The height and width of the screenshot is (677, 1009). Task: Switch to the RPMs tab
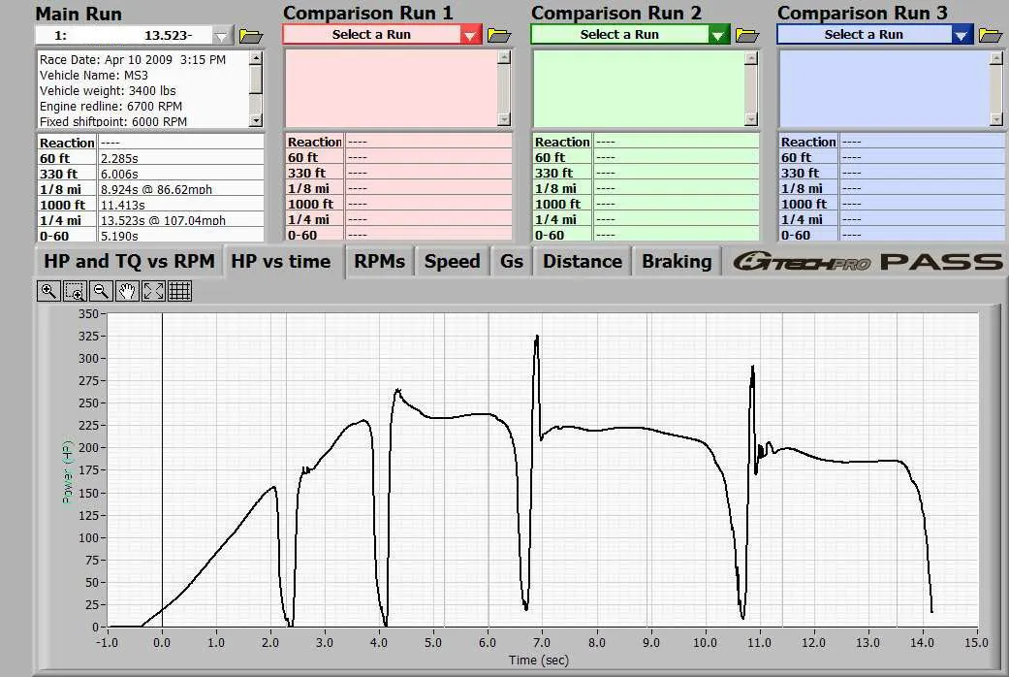tap(380, 262)
